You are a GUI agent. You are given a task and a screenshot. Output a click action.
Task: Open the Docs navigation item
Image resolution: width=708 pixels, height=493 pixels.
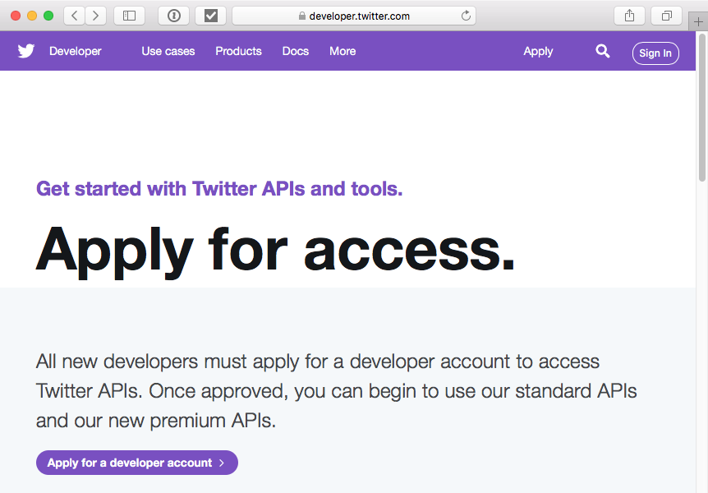click(x=296, y=51)
